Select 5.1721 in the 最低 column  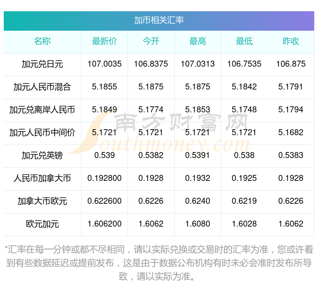[x=244, y=133]
